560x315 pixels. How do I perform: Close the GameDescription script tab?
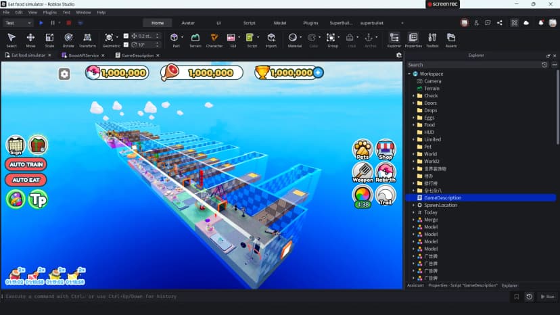point(158,55)
